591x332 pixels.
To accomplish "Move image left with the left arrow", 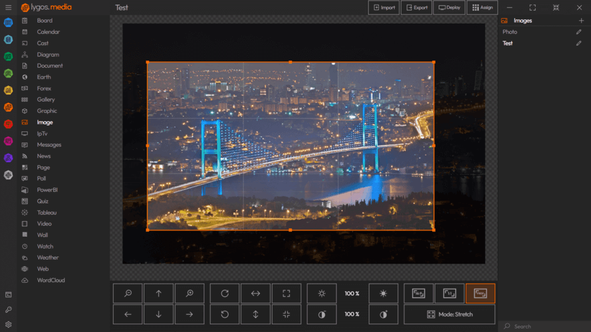I will pyautogui.click(x=128, y=314).
